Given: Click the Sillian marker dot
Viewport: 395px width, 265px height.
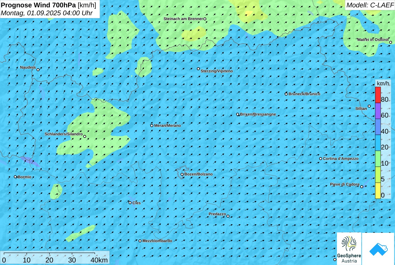Looking at the screenshot, I should [369, 106].
